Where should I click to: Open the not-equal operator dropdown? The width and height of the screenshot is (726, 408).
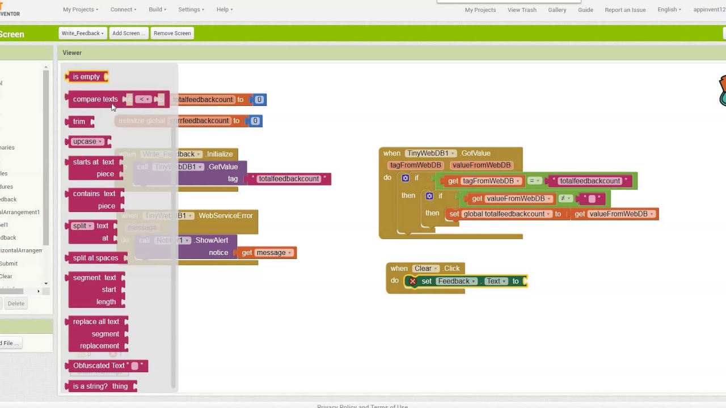566,199
